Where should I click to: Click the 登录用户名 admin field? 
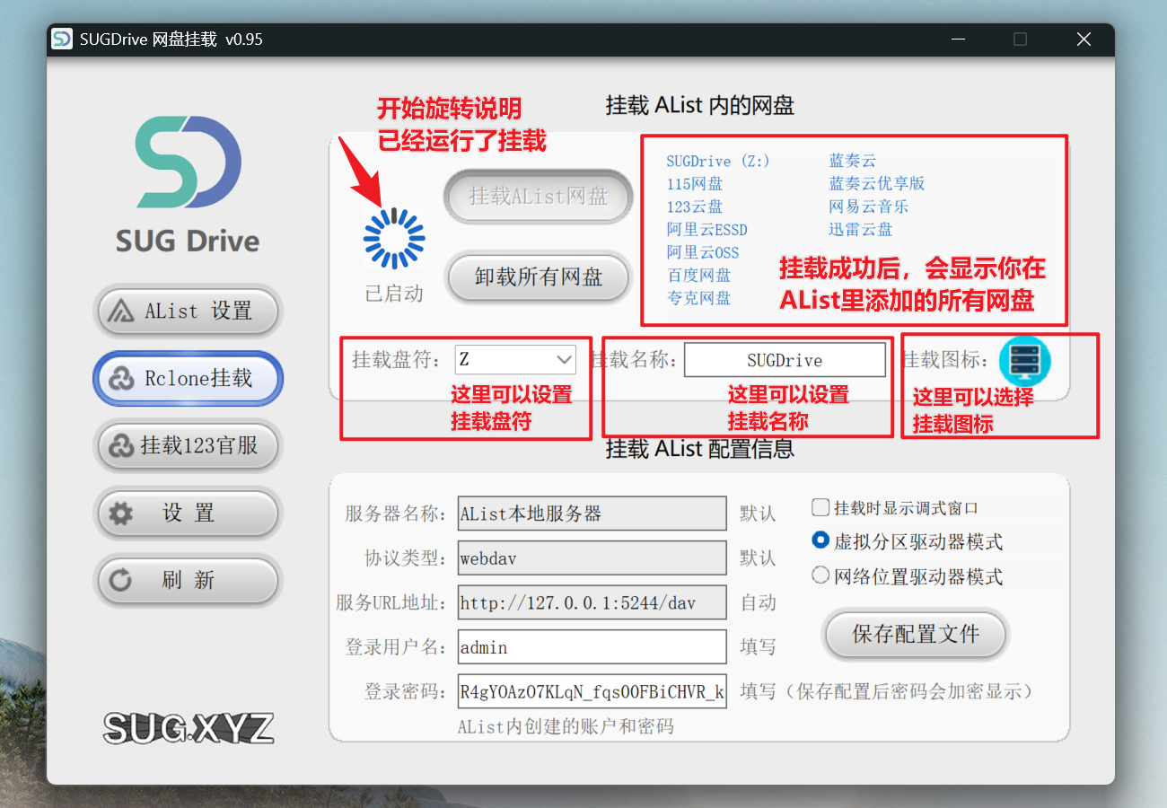pos(591,647)
